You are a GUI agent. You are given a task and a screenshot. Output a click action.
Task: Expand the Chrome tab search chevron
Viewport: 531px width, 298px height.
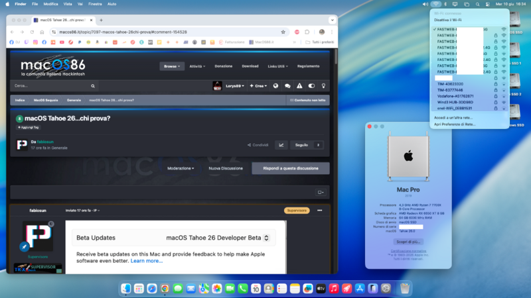333,20
